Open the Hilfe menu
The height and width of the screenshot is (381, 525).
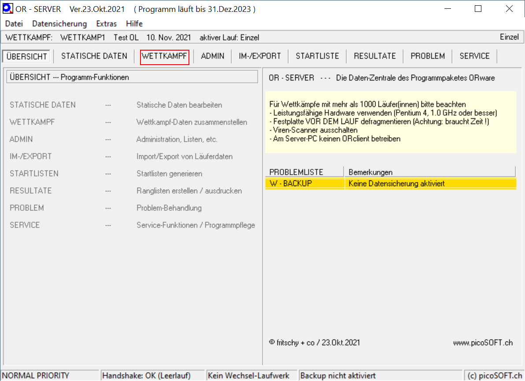134,24
